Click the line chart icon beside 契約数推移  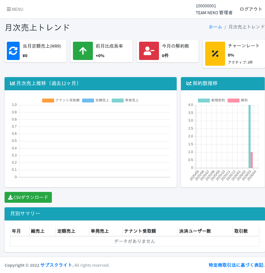(x=189, y=83)
